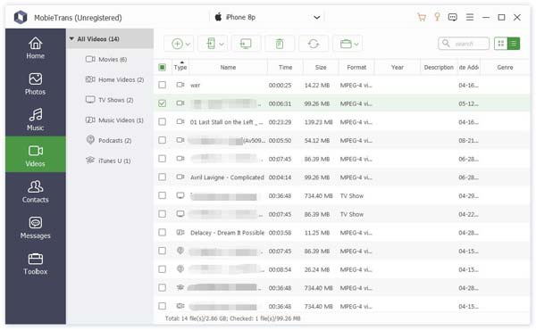536x330 pixels.
Task: Toggle the select-all checkbox in header
Action: 163,67
